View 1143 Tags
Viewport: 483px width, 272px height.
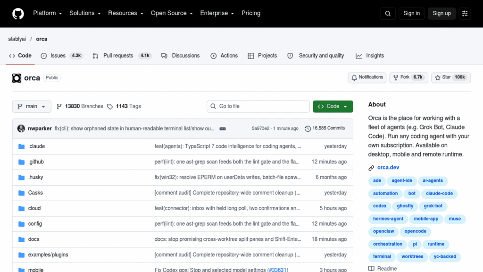click(124, 106)
